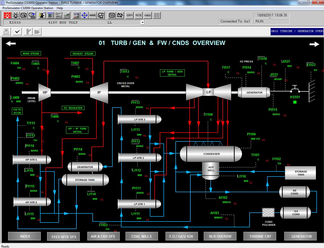Click the COPY toolbar button
Viewport: 324px width, 248px height.
130,15
